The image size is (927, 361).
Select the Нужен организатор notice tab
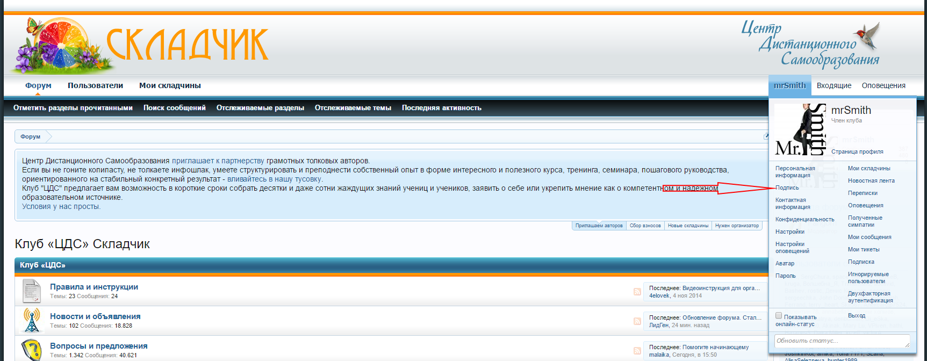point(737,226)
